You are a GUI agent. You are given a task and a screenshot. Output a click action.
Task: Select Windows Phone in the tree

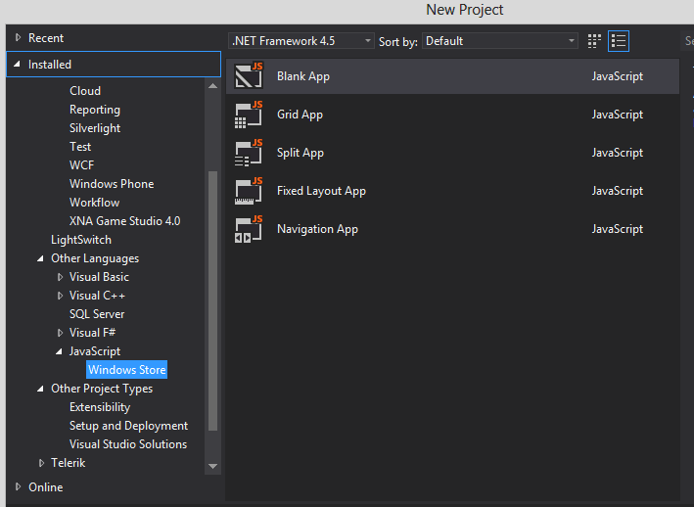pos(112,184)
